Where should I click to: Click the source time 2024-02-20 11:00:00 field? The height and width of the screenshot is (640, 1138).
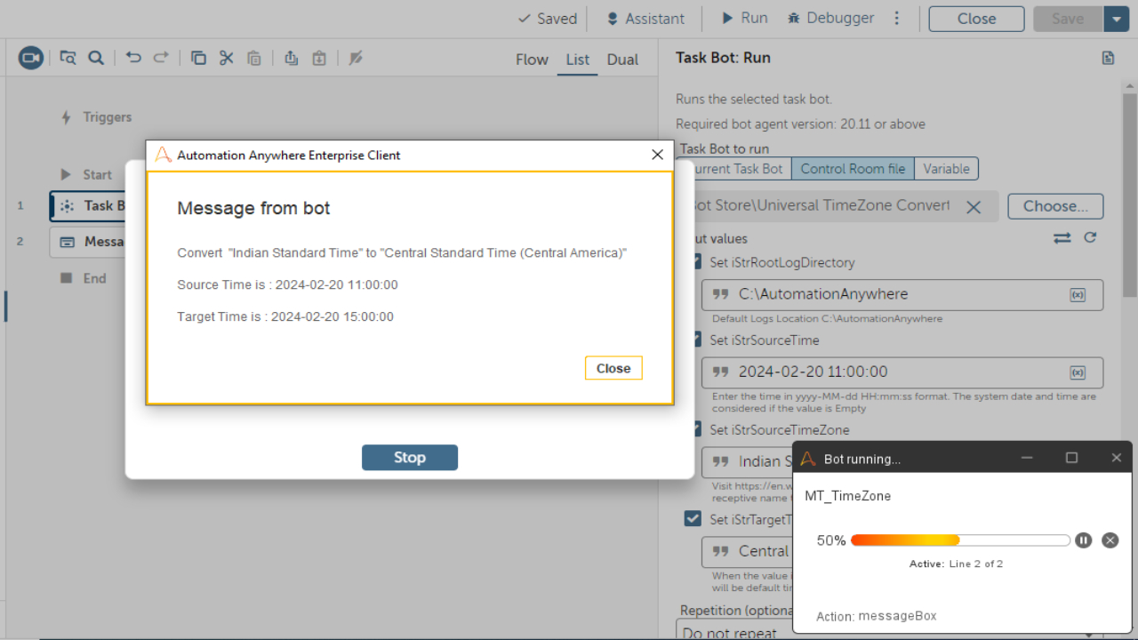pos(902,372)
